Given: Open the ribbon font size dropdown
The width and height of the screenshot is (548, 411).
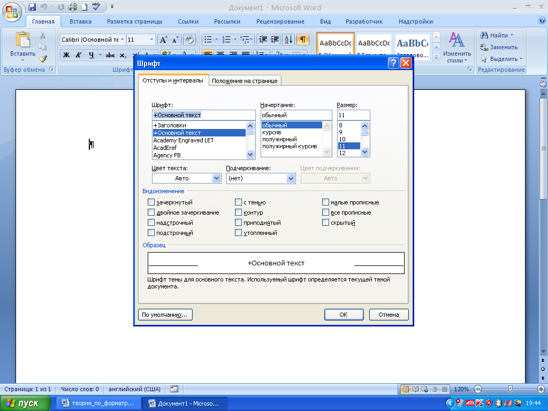Looking at the screenshot, I should point(151,40).
